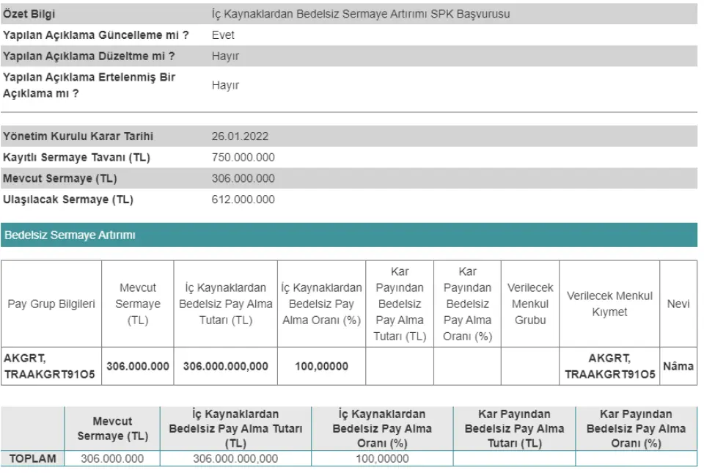Select the 612.000.000 target capital value
Screen dimensions: 704x473
pyautogui.click(x=243, y=199)
